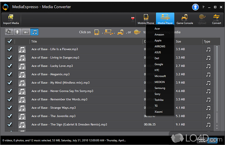225x145 pixels.
Task: Click the Upload globe button
Action: tap(202, 19)
